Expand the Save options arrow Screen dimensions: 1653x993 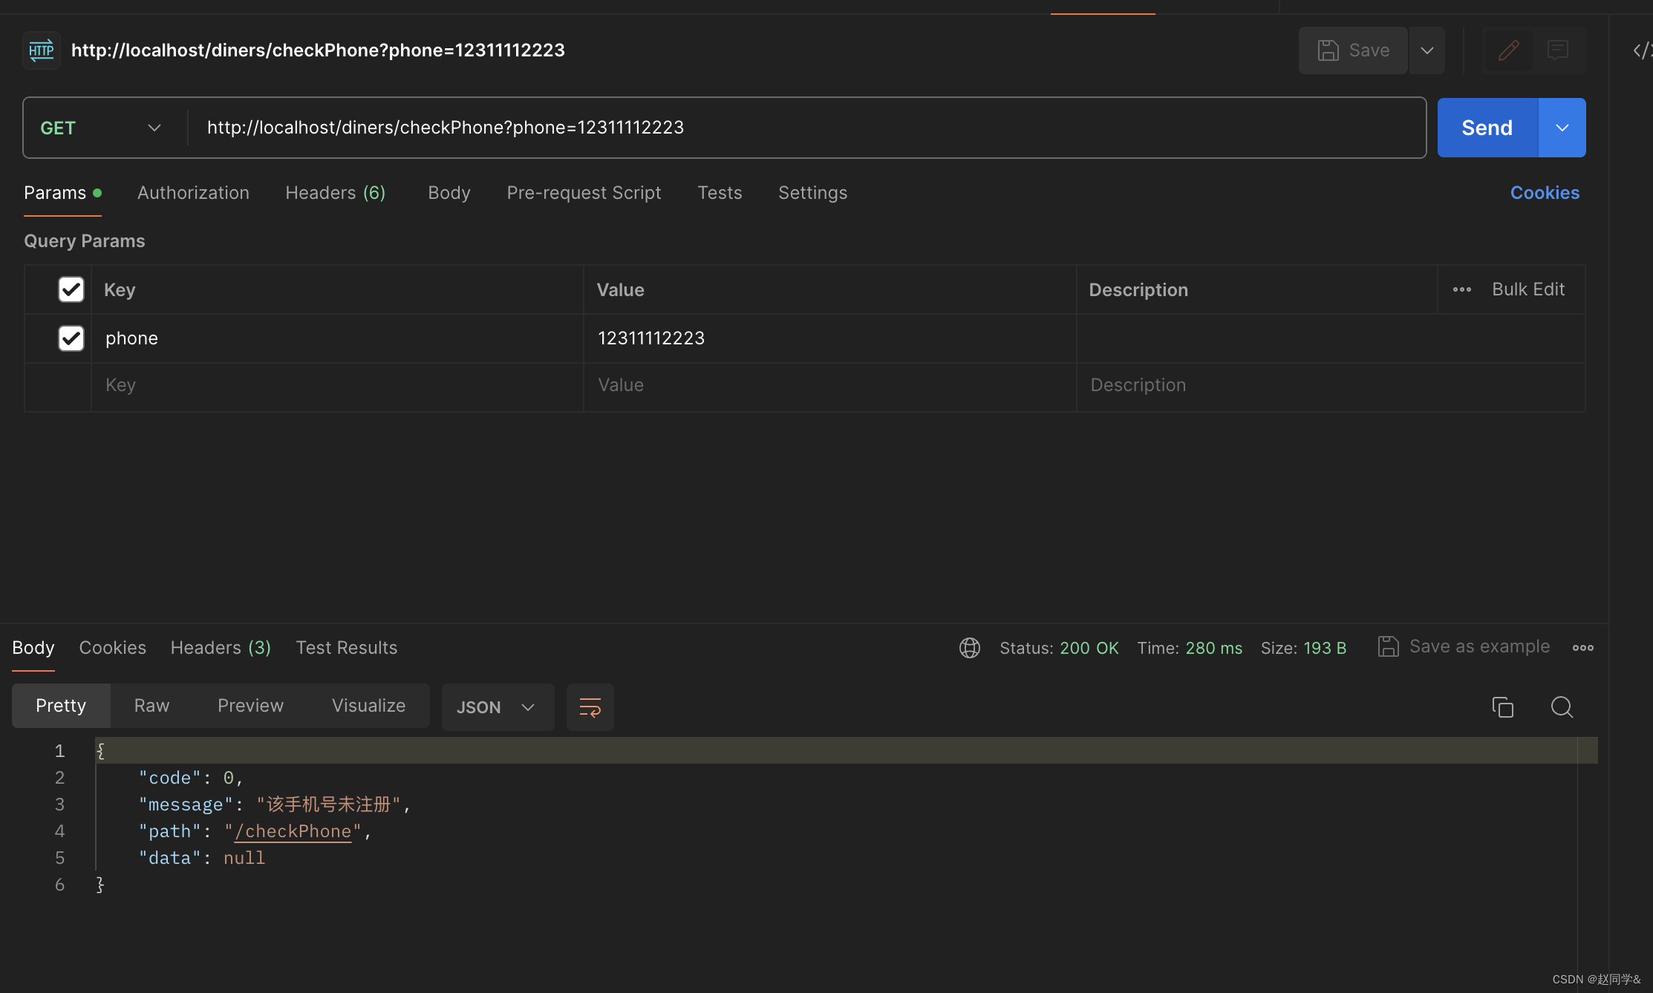pos(1427,50)
